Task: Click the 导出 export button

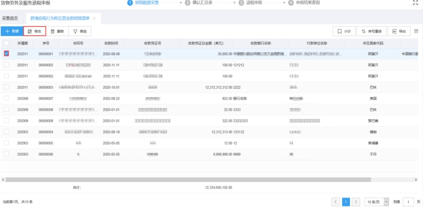Action: tap(399, 31)
